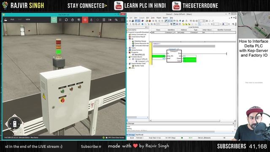Click the green Green output coil

pyautogui.click(x=189, y=59)
